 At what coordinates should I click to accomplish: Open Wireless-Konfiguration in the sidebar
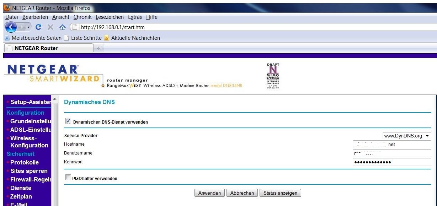click(x=29, y=142)
